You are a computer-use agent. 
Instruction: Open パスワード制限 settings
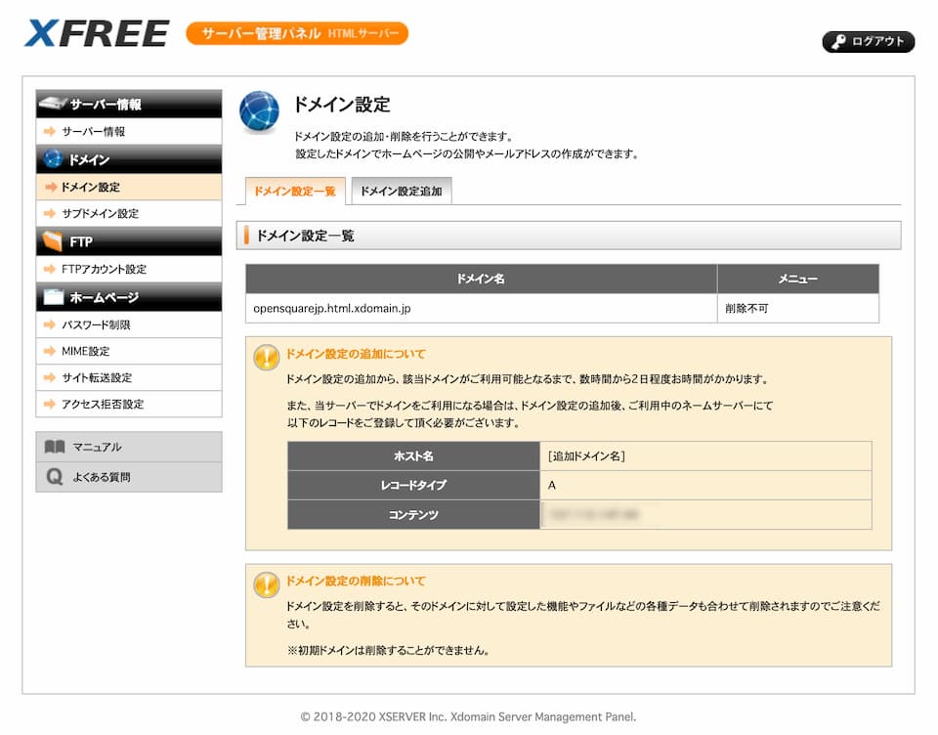click(x=96, y=324)
